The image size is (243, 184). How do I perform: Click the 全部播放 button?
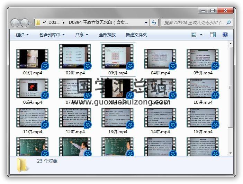[x=107, y=35]
